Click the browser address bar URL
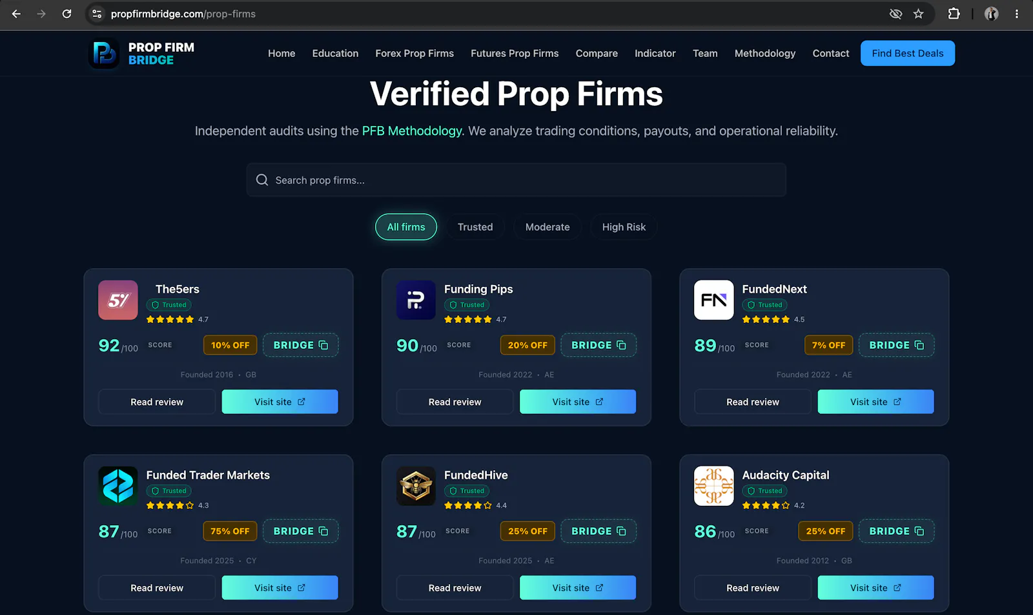This screenshot has height=615, width=1033. (183, 14)
